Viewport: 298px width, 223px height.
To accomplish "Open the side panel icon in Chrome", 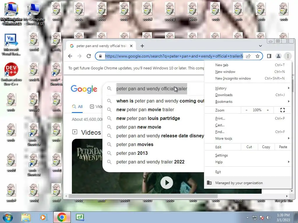I will click(269, 56).
